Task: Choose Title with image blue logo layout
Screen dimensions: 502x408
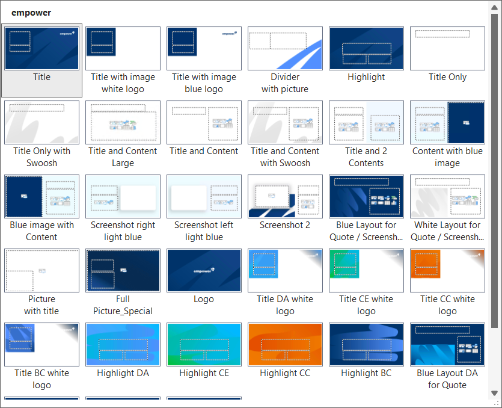Action: (204, 48)
